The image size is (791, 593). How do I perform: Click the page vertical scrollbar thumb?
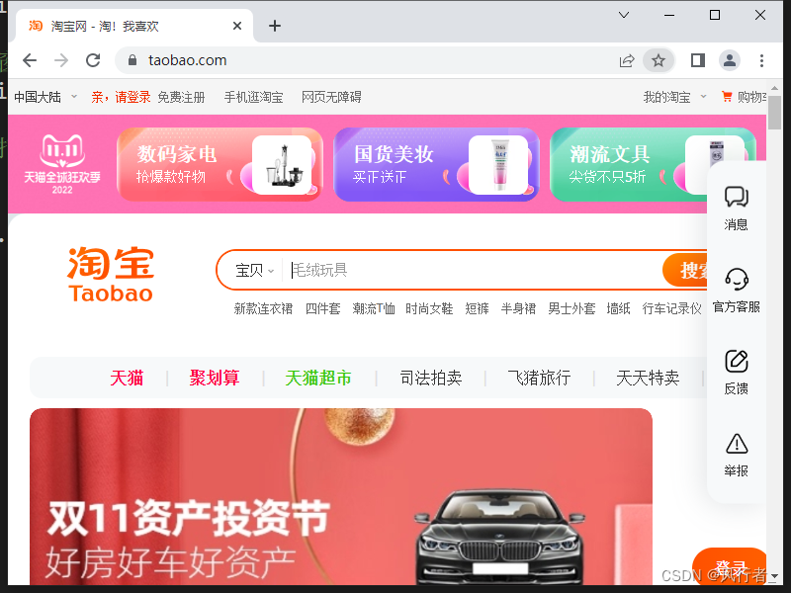(775, 113)
